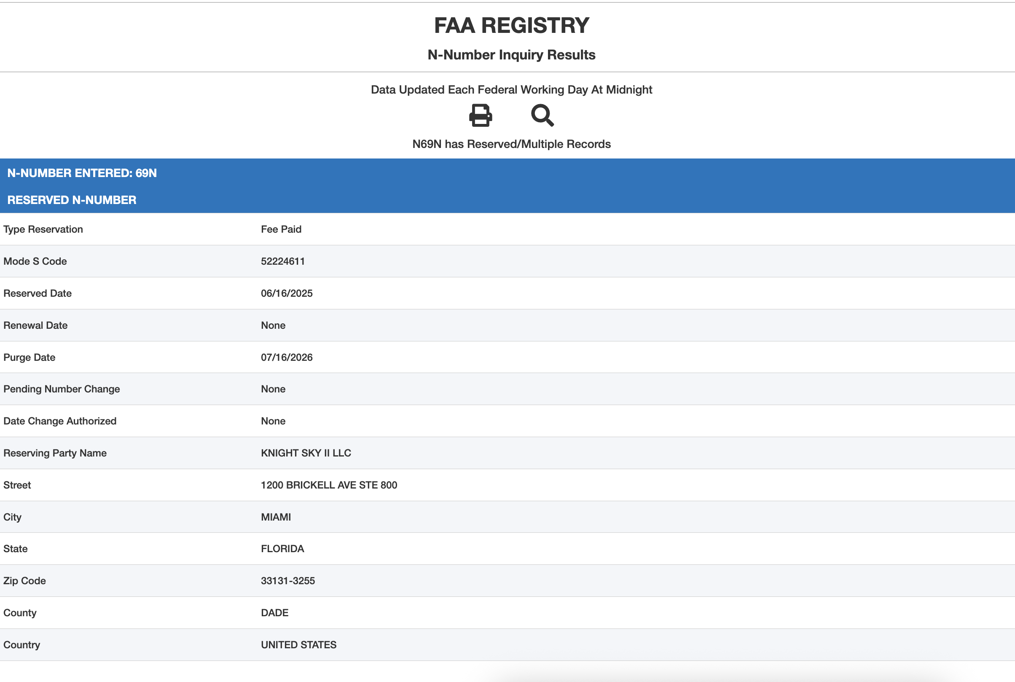Screen dimensions: 1015x682
Task: Click the Fee Paid reservation type value
Action: tap(281, 229)
